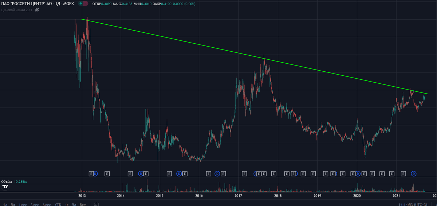Image resolution: width=437 pixels, height=206 pixels.
Task: Open the E earnings marker just after 2014
Action: pyautogui.click(x=130, y=174)
